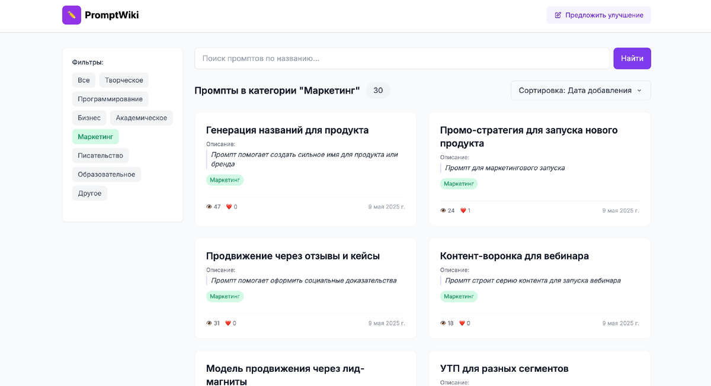The height and width of the screenshot is (386, 711).
Task: Click the Предложить улучшение button
Action: 598,15
